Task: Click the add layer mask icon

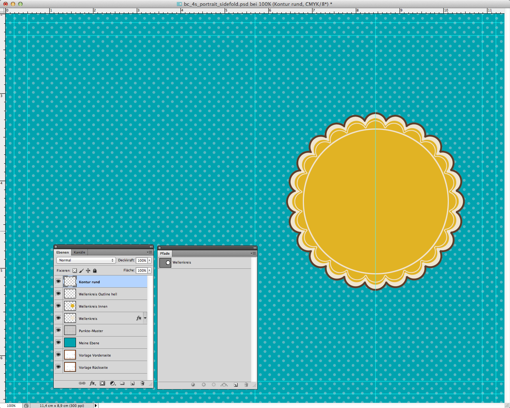Action: pyautogui.click(x=102, y=384)
